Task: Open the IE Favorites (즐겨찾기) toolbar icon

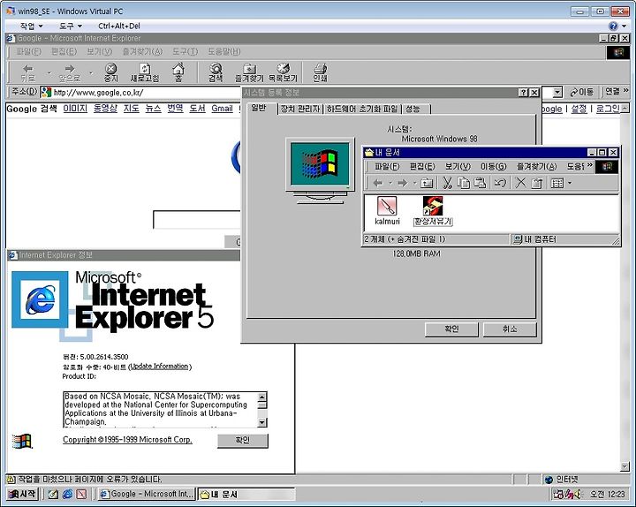Action: pyautogui.click(x=249, y=72)
